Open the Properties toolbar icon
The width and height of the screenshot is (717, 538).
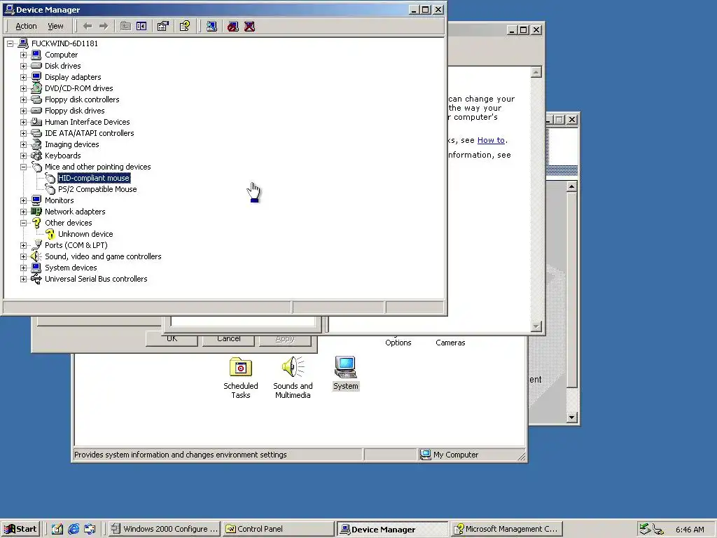coord(162,26)
